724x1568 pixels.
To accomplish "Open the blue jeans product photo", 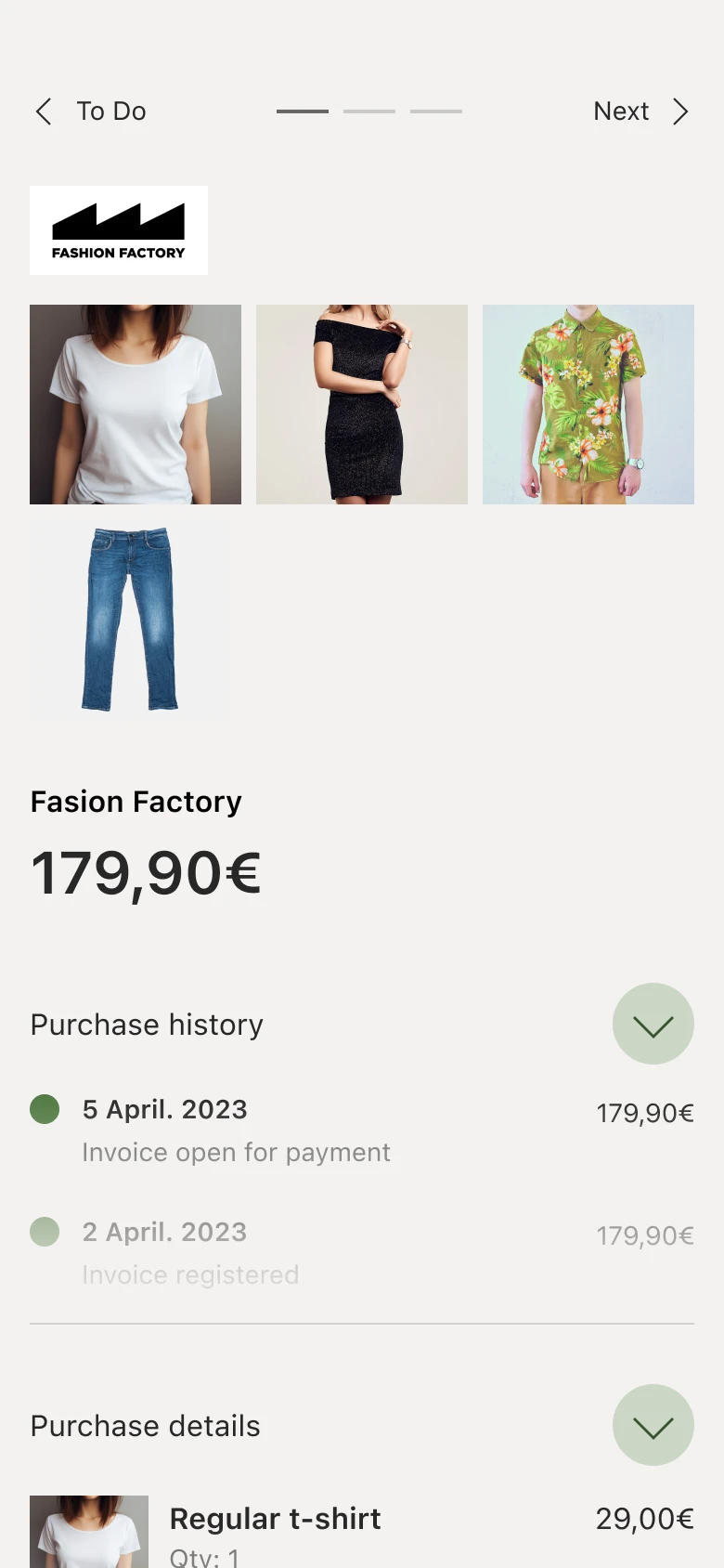I will [x=130, y=620].
